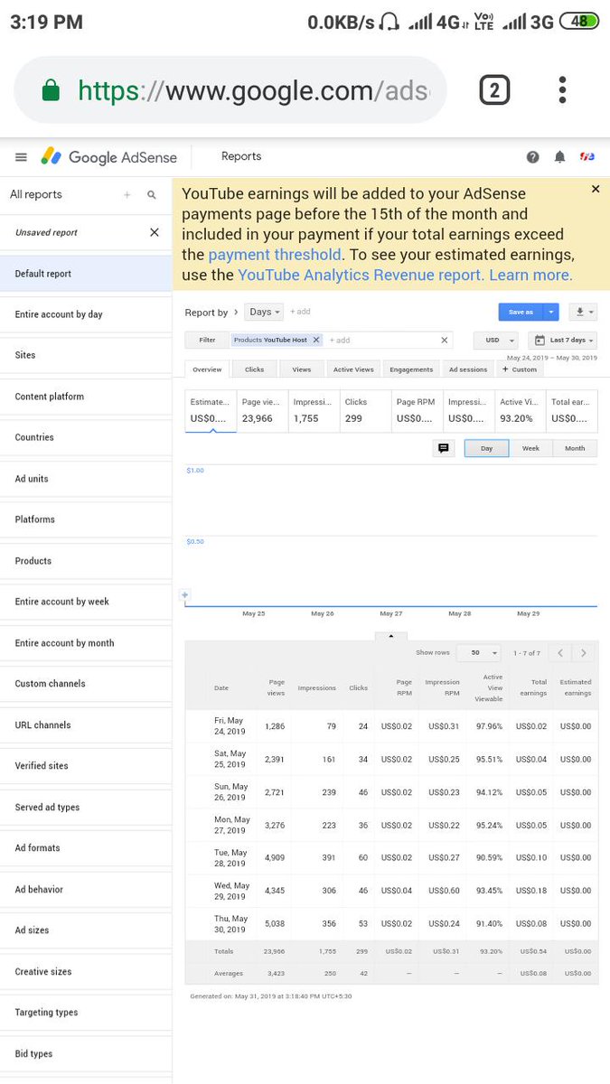The height and width of the screenshot is (1084, 610).
Task: Sort table by Impressions column header
Action: (x=316, y=688)
